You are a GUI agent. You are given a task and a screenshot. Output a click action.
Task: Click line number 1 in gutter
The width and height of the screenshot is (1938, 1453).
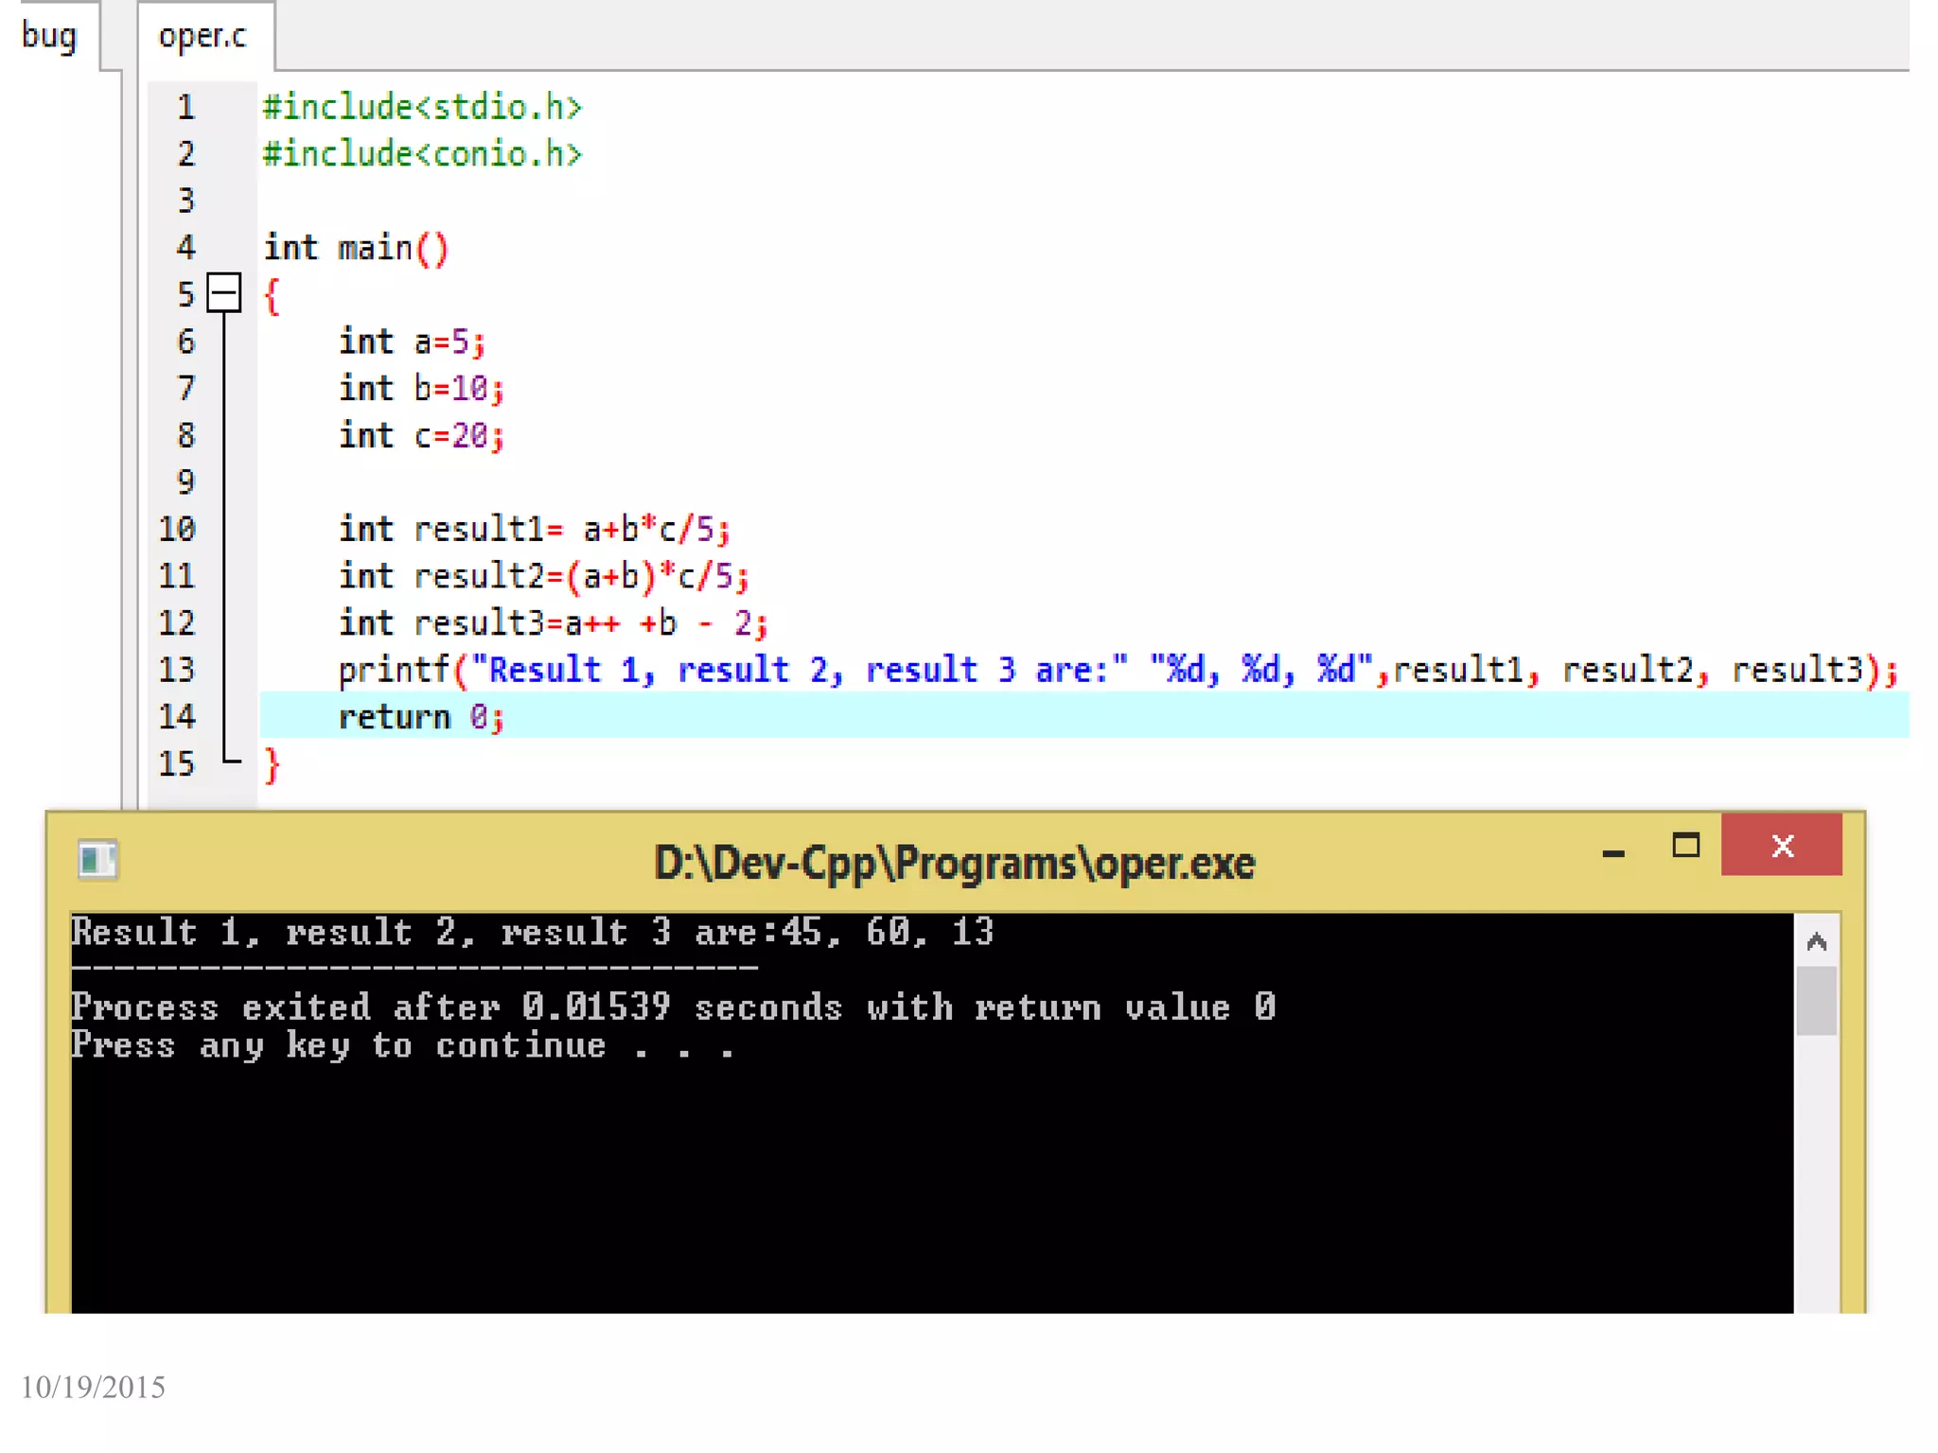[185, 107]
